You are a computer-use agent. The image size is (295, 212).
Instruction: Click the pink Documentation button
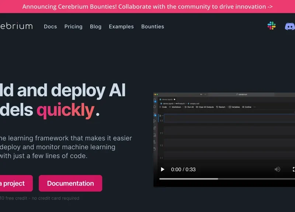[70, 183]
